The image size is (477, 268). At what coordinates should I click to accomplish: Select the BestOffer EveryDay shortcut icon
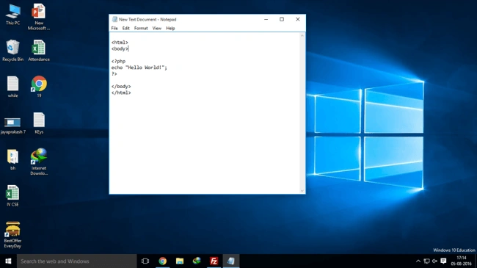[12, 234]
